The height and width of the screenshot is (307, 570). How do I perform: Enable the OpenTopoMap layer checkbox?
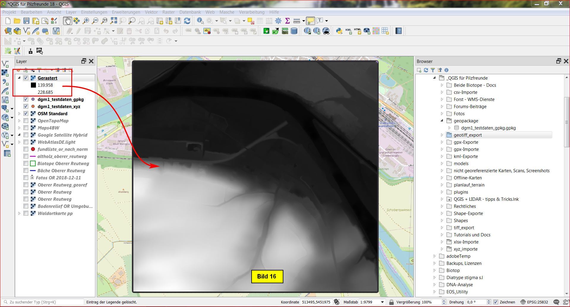click(x=26, y=121)
